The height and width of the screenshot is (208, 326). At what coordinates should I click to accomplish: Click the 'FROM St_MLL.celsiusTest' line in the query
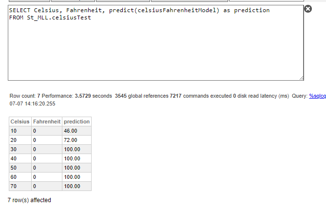coord(50,18)
